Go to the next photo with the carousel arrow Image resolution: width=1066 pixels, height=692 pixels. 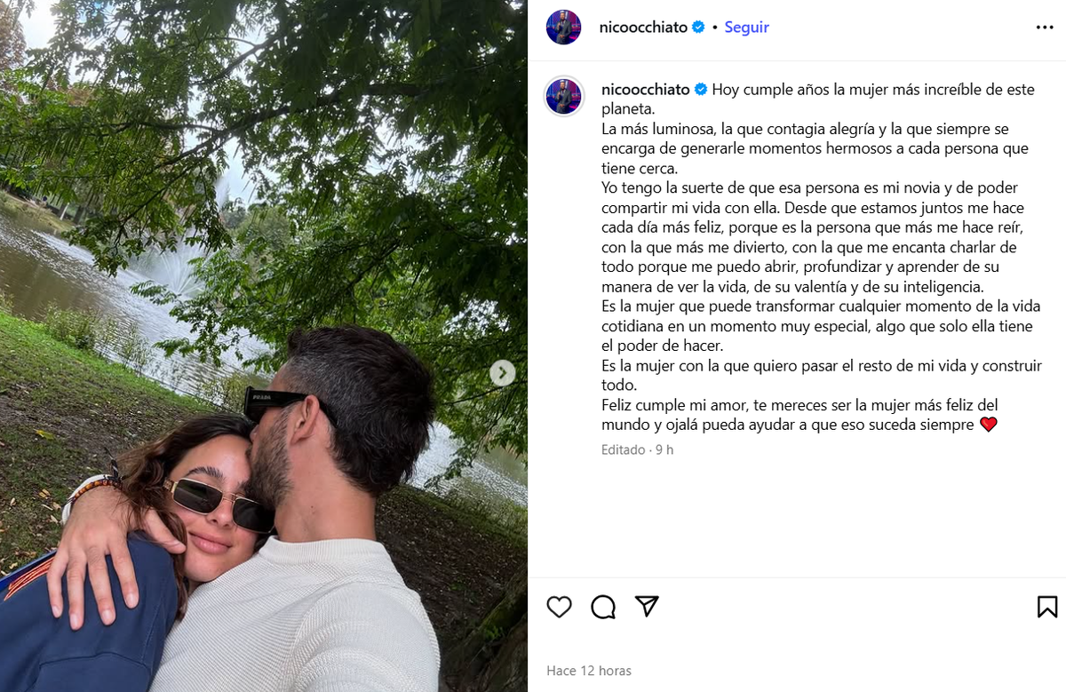tap(503, 373)
